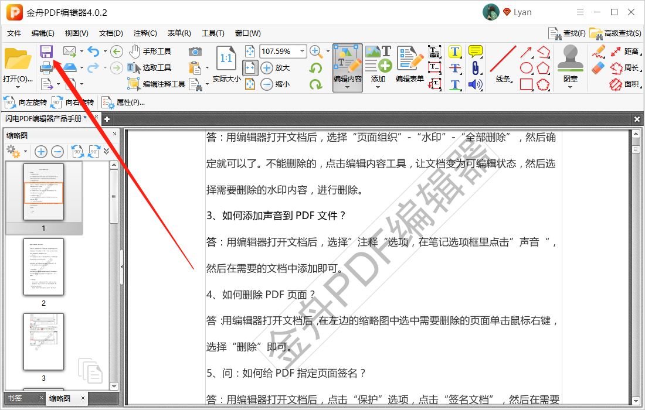Select the Underline text T icon
The height and width of the screenshot is (410, 645).
click(x=454, y=84)
